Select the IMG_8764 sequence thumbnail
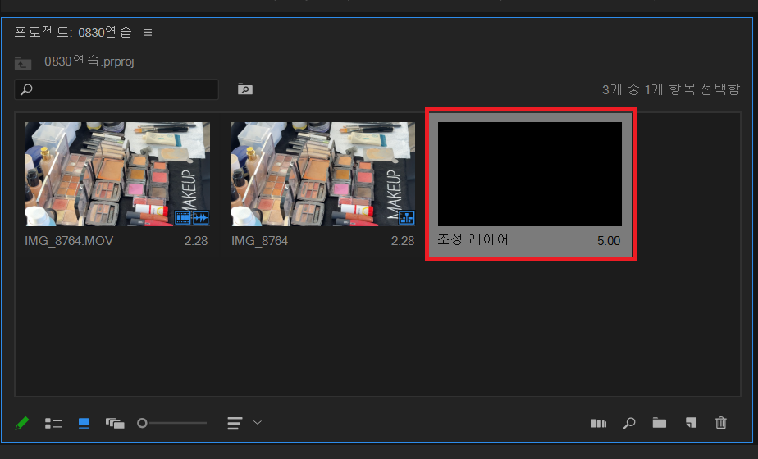758x459 pixels. tap(323, 174)
